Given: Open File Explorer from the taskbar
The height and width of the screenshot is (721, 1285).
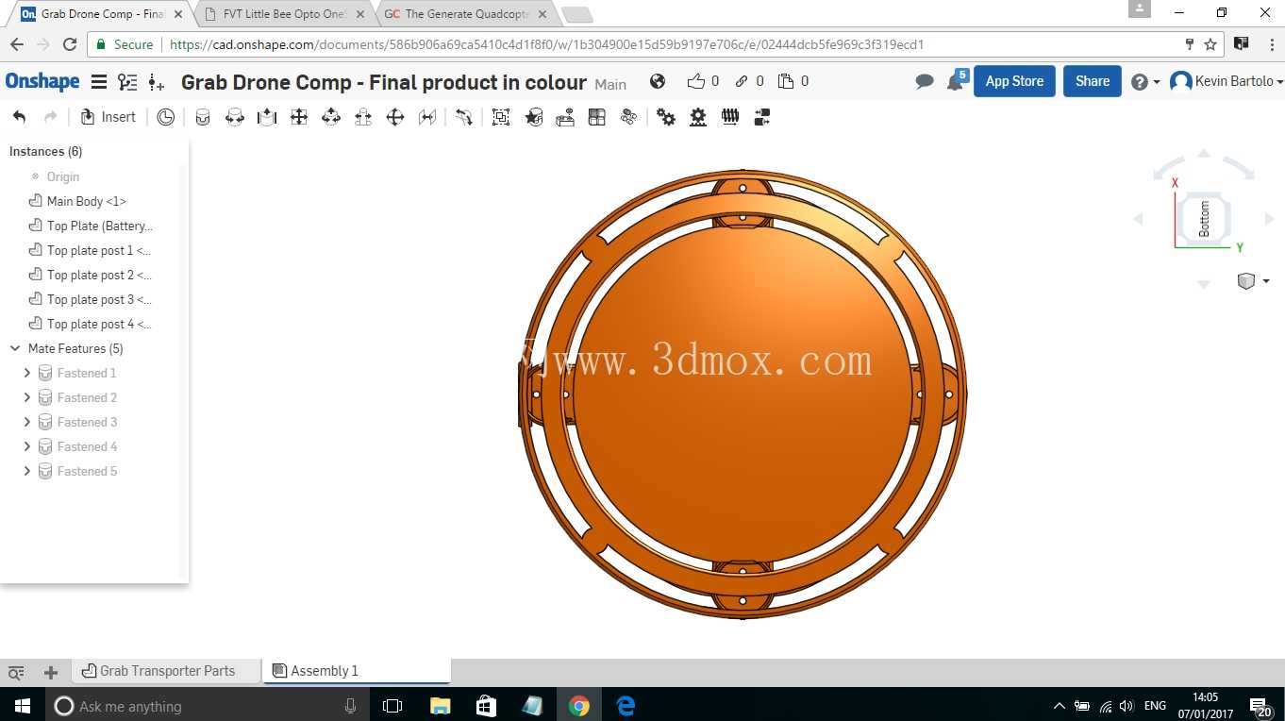Looking at the screenshot, I should point(440,706).
